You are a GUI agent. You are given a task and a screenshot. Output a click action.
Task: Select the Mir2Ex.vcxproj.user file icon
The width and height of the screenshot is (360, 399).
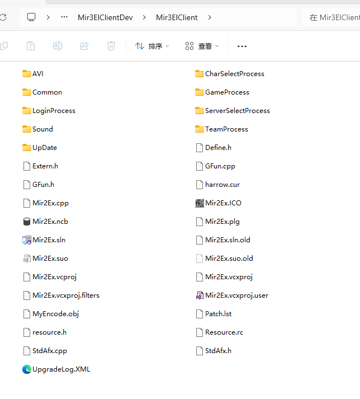click(x=200, y=295)
